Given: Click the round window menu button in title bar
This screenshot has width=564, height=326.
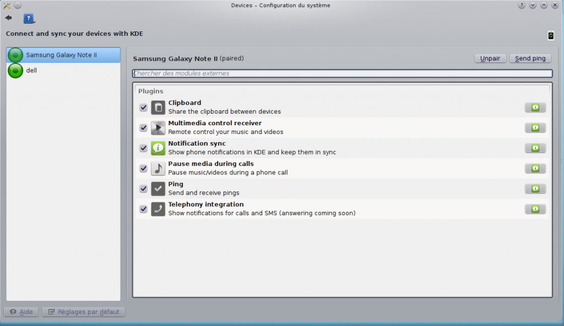Looking at the screenshot, I should coord(18,6).
